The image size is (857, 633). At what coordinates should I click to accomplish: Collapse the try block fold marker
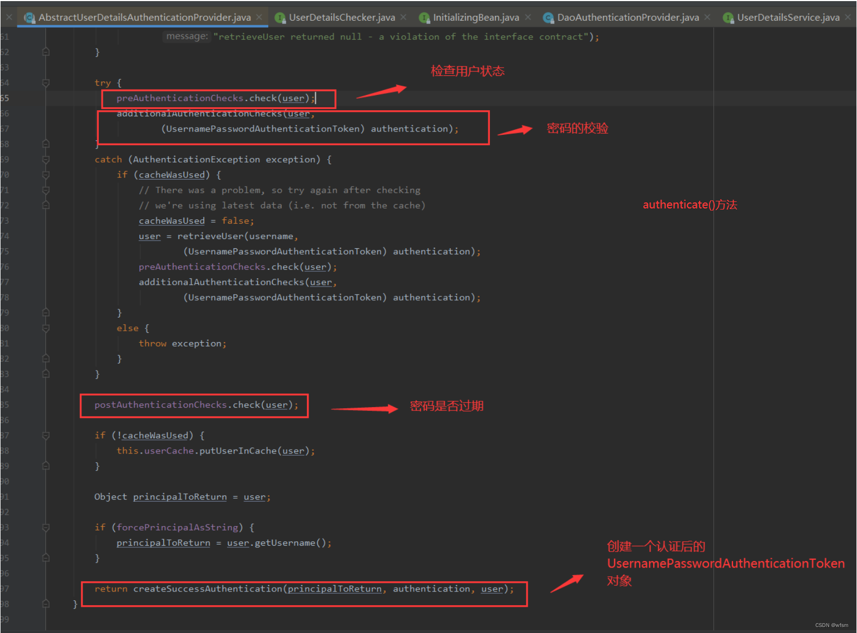tap(46, 83)
